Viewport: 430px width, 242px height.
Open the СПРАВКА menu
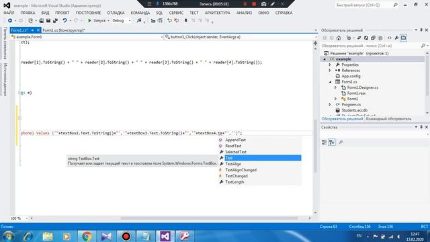pos(284,13)
